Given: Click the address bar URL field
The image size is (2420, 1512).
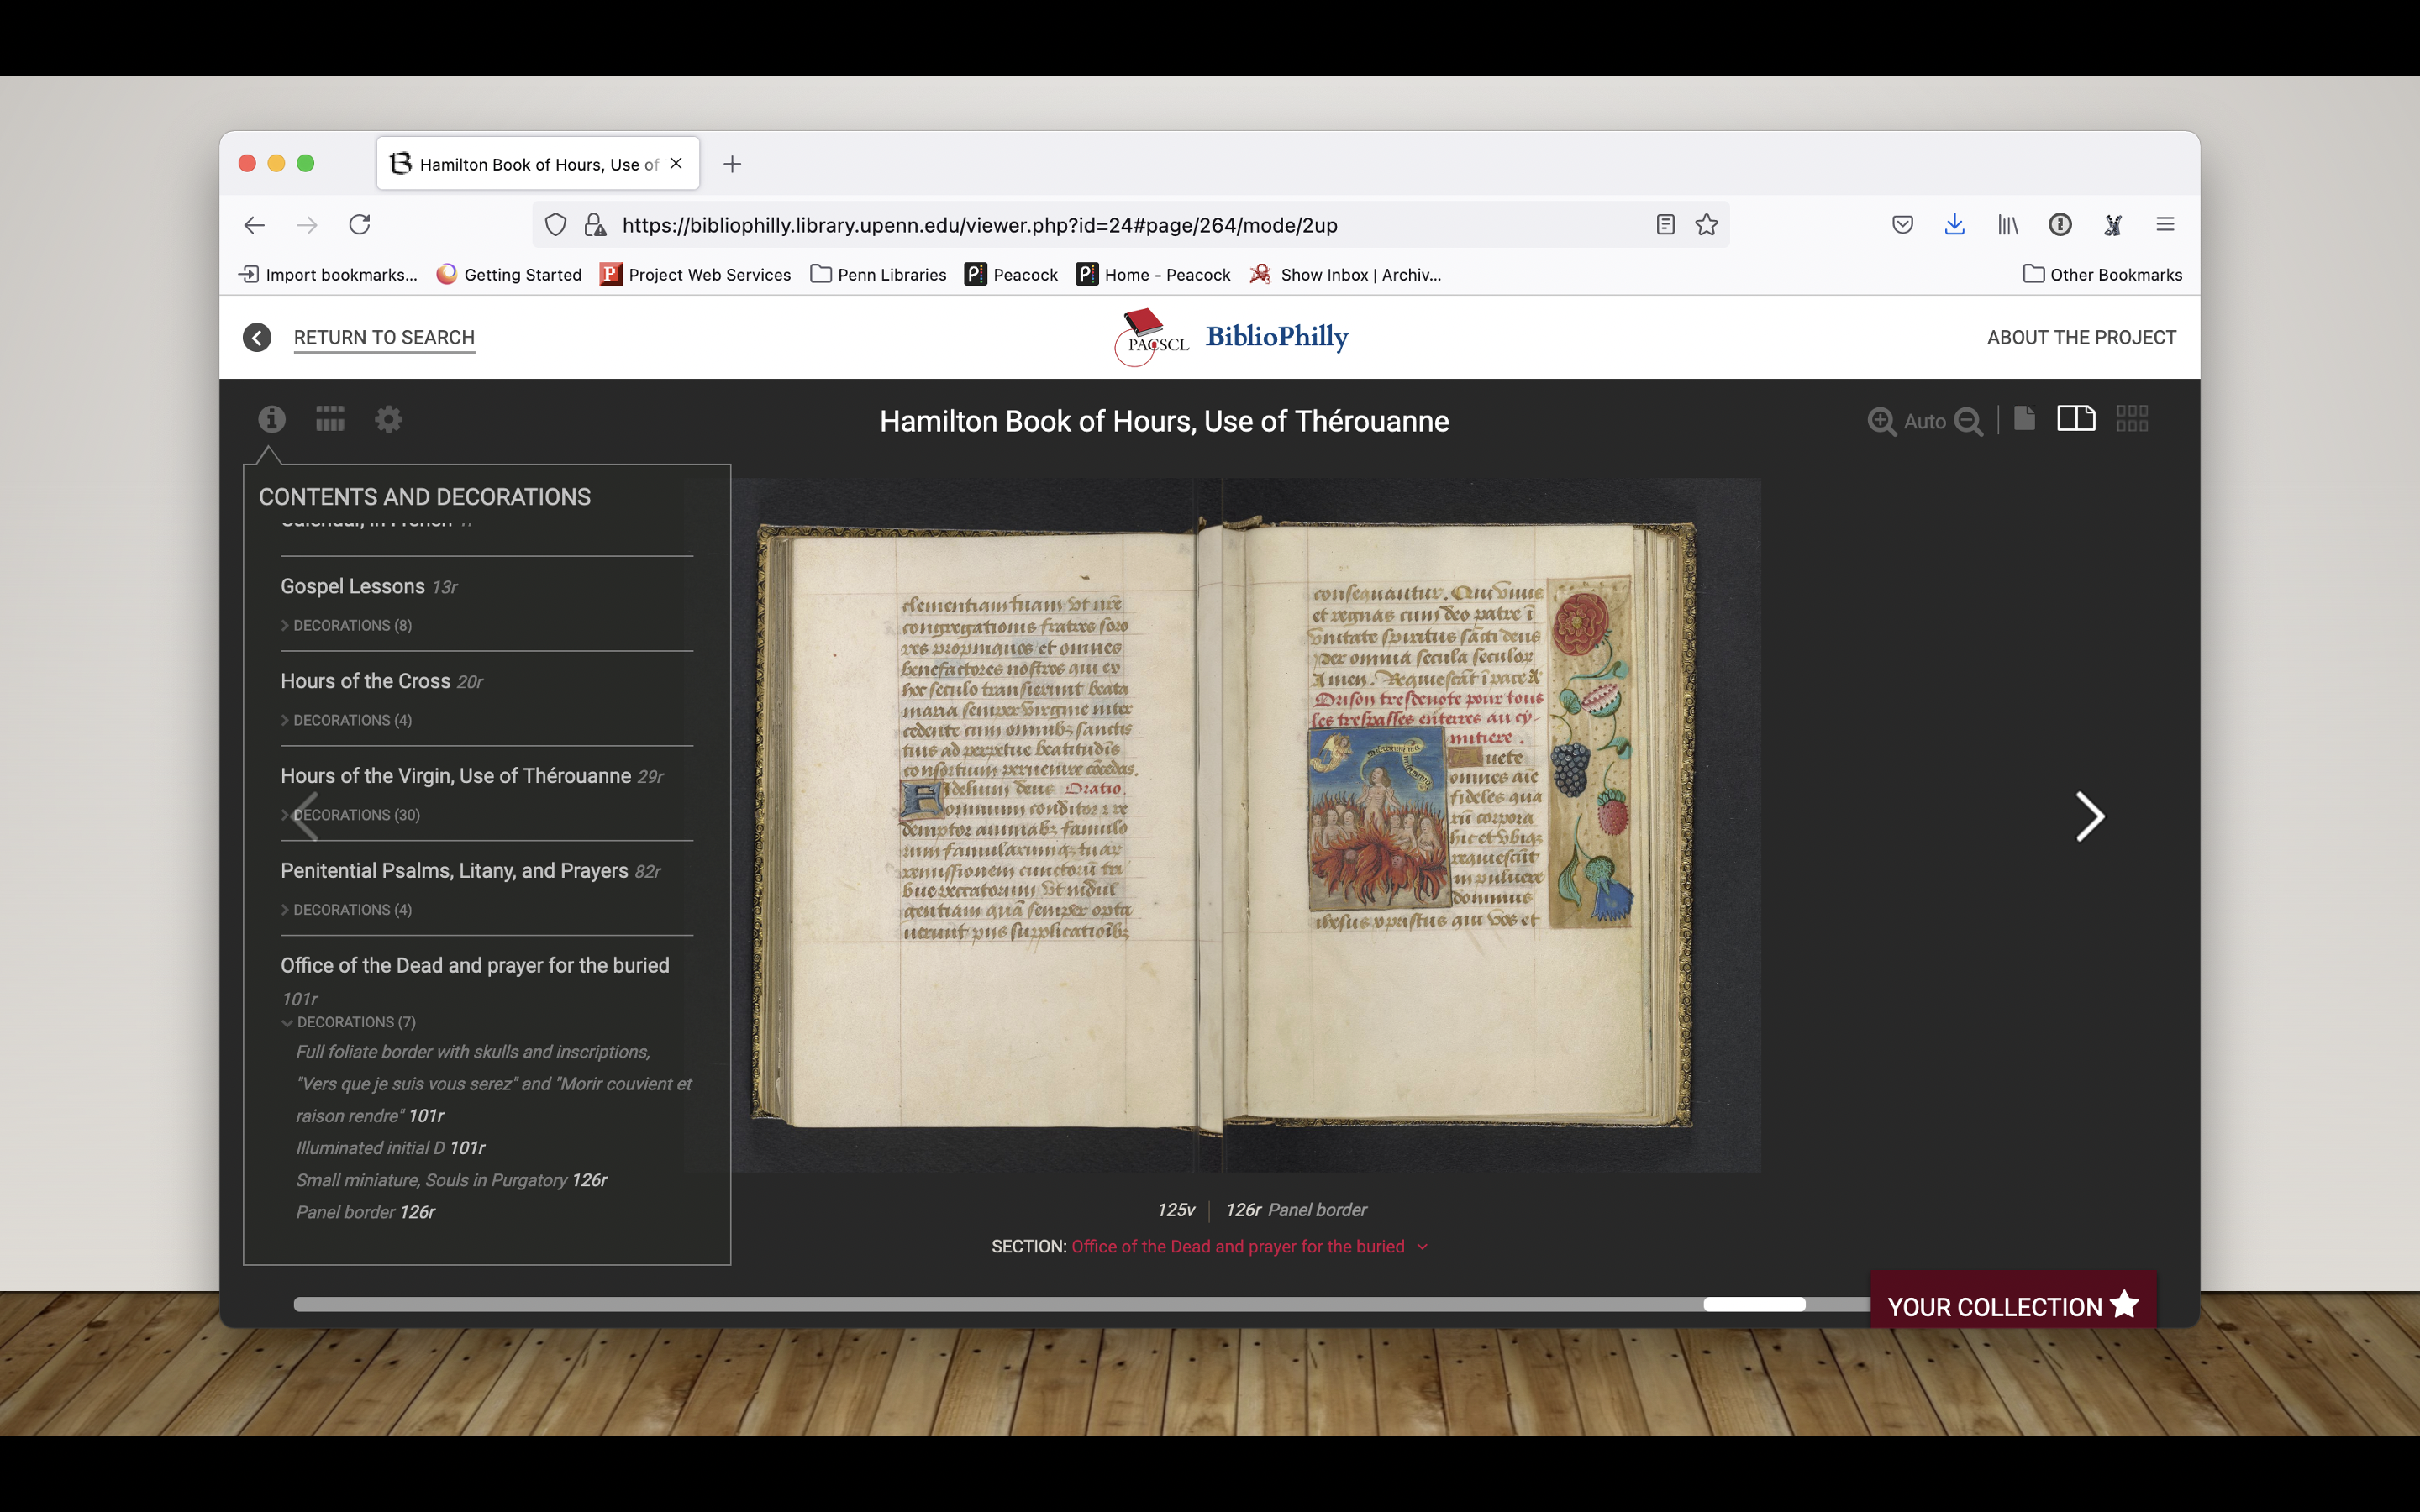Looking at the screenshot, I should pyautogui.click(x=1130, y=225).
